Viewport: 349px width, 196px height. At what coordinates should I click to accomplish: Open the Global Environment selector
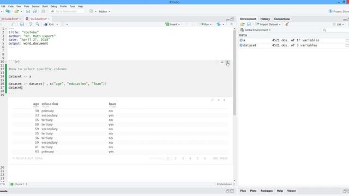(x=256, y=30)
